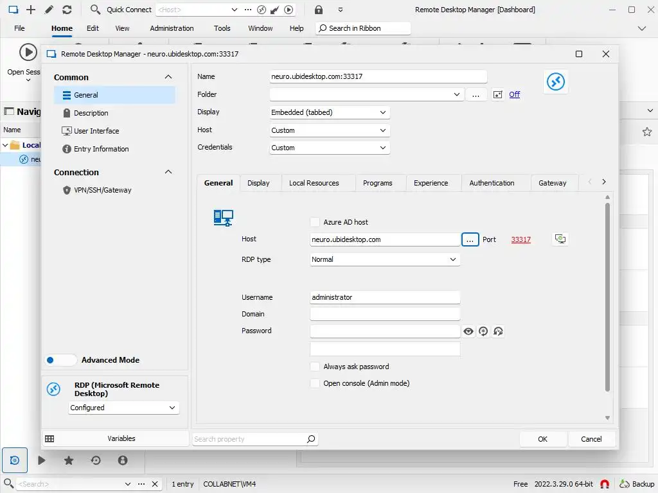The image size is (658, 493).
Task: Click the quick connect RDP icon
Action: click(262, 10)
